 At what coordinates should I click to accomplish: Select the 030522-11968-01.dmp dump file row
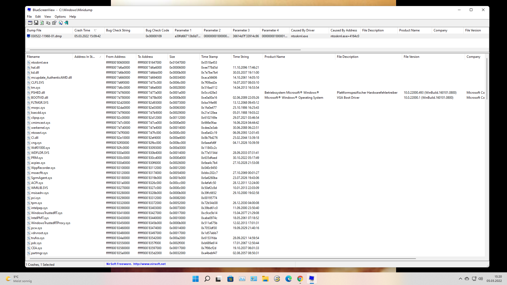coord(46,36)
